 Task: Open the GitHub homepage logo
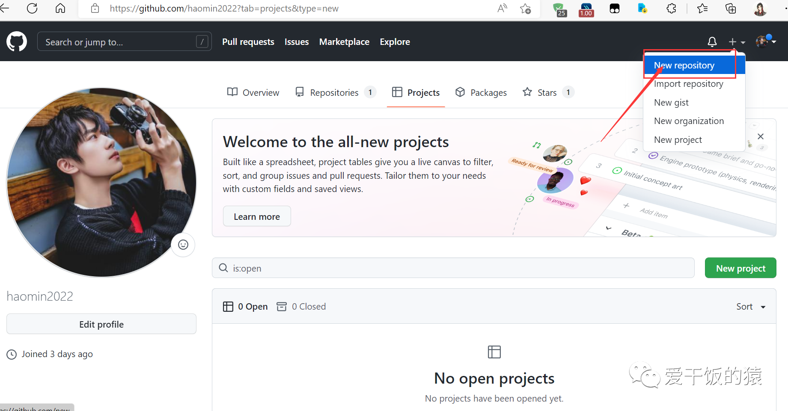(17, 41)
